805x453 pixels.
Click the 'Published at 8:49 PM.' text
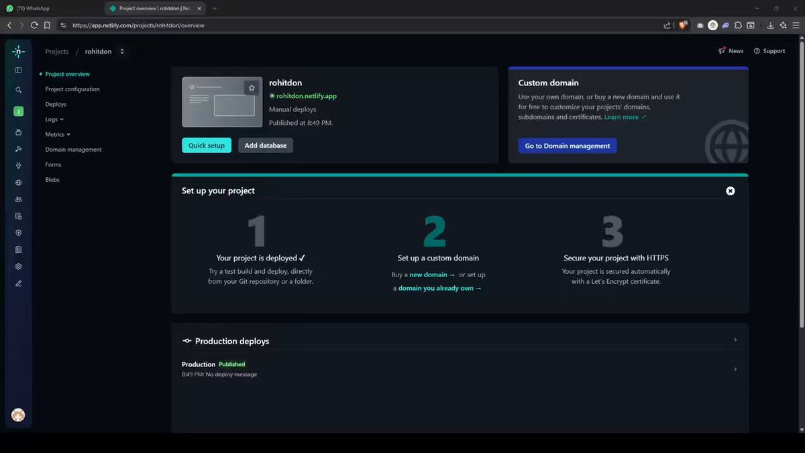coord(301,123)
